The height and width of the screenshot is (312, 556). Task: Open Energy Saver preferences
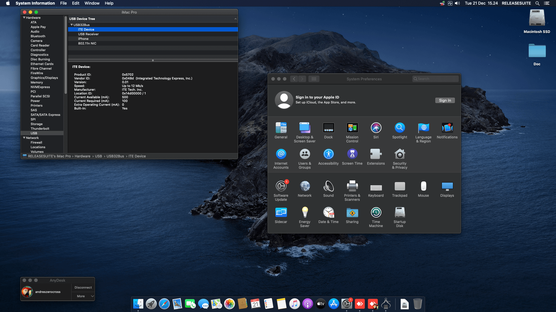(305, 217)
